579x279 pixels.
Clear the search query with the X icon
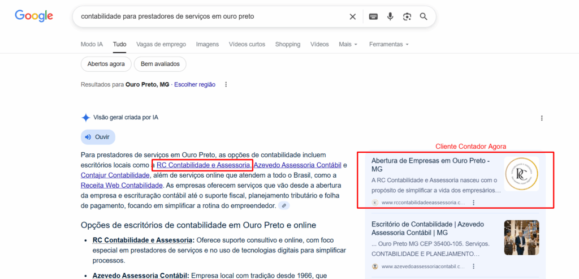[x=353, y=17]
